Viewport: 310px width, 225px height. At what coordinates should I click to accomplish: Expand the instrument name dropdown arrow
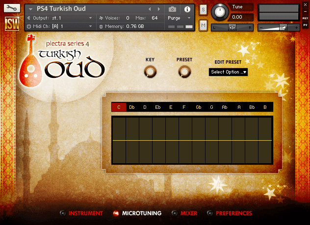tap(30, 9)
